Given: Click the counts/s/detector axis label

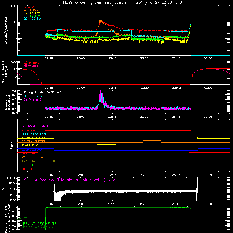Looking at the screenshot, I should pos(6,30).
